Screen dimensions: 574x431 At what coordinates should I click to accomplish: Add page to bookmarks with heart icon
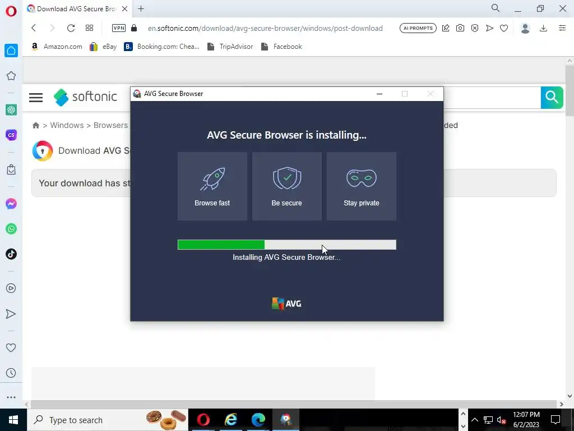coord(504,28)
